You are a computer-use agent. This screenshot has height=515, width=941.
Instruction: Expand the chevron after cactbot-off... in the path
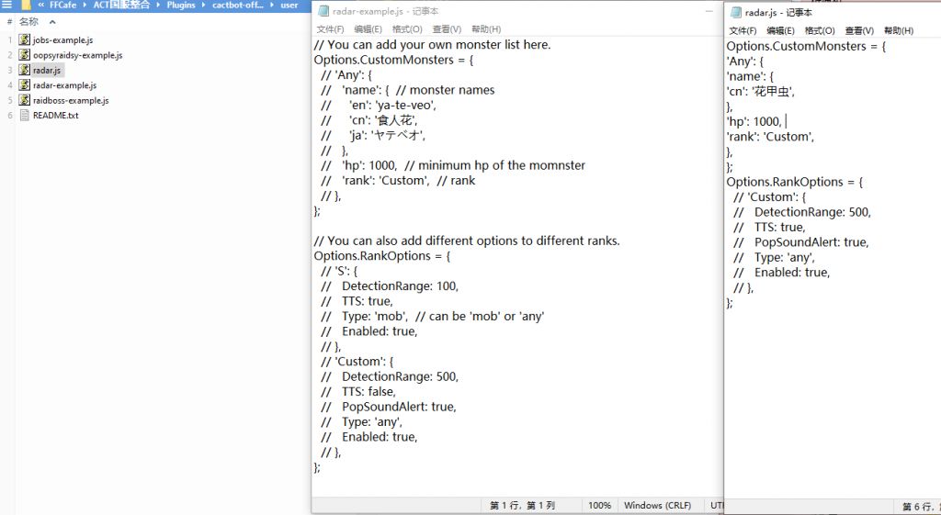272,5
